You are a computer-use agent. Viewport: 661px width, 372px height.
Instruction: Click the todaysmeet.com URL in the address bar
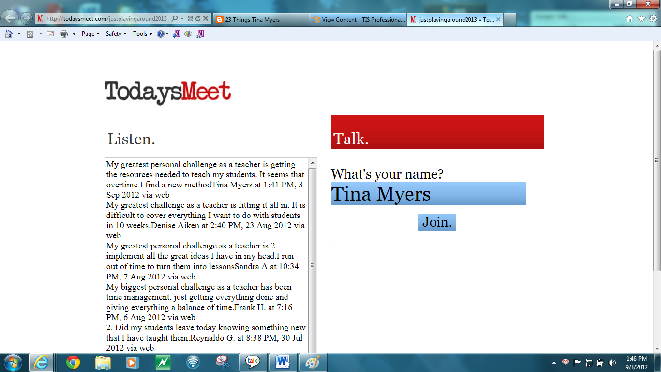click(106, 19)
